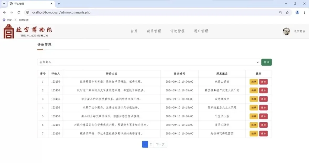Click the browser forward arrow
309x163 pixels.
coord(11,12)
